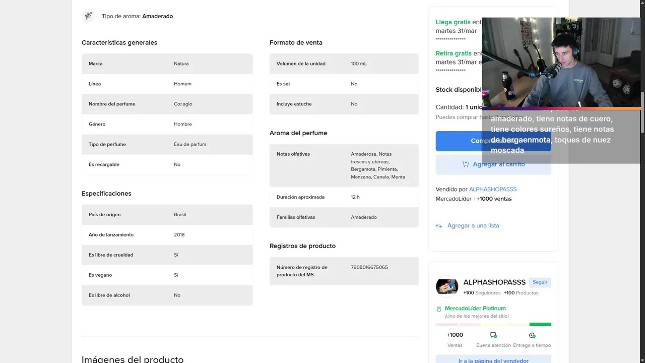Click the wood aroma type icon
Viewport: 645px width, 363px height.
pyautogui.click(x=89, y=16)
